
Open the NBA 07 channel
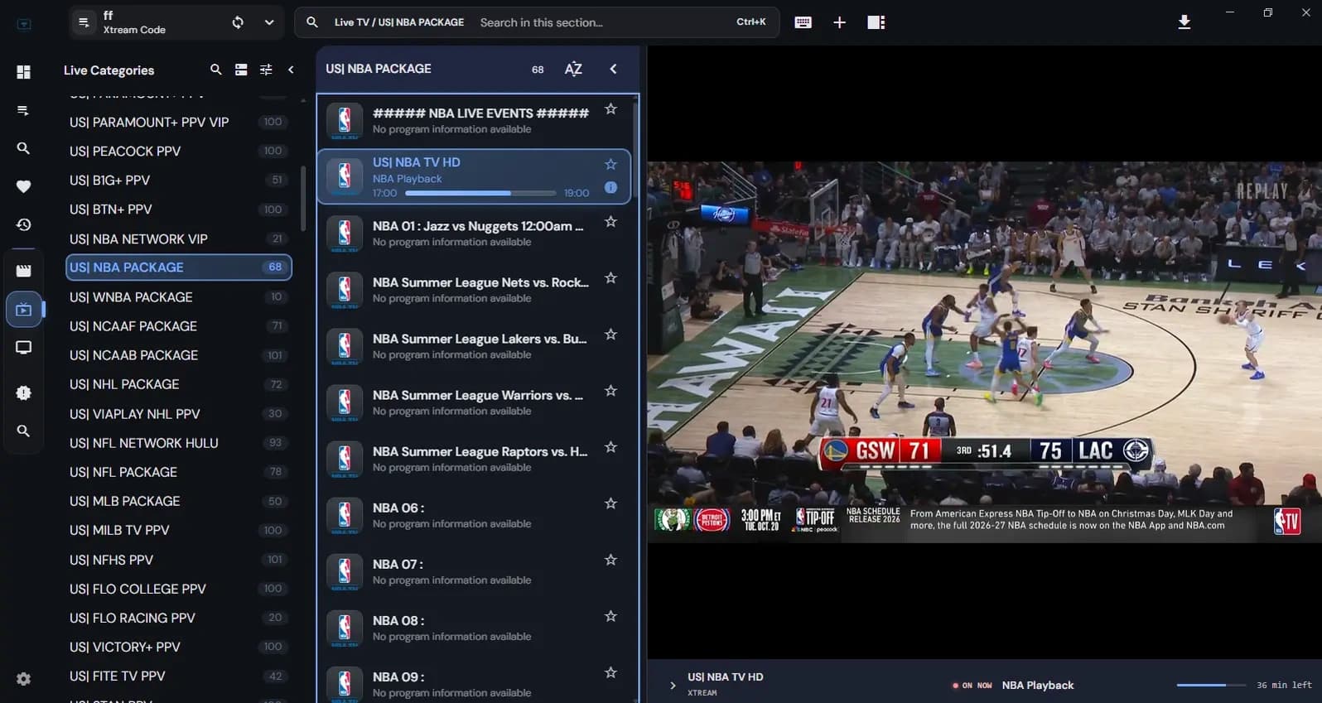coord(473,571)
